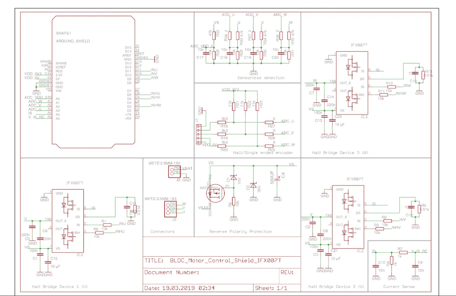
Task: Click pull-up resistor R23 11k
Action: pos(257,107)
